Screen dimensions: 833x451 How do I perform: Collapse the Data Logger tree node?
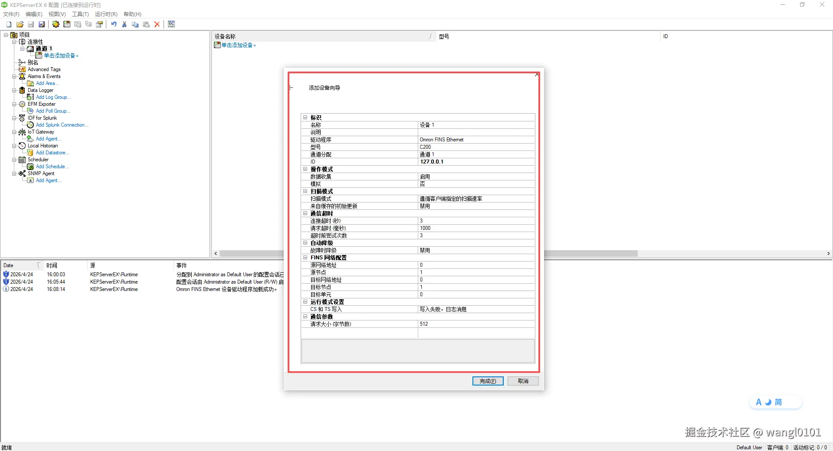point(14,90)
